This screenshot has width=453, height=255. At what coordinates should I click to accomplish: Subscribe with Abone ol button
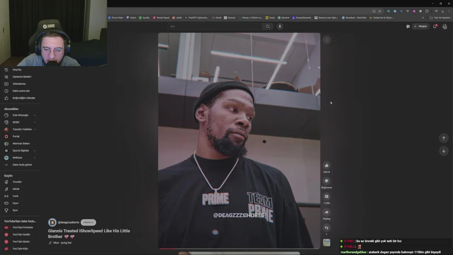click(x=88, y=222)
